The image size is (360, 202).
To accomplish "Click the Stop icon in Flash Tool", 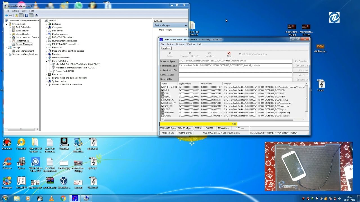I will (x=229, y=53).
